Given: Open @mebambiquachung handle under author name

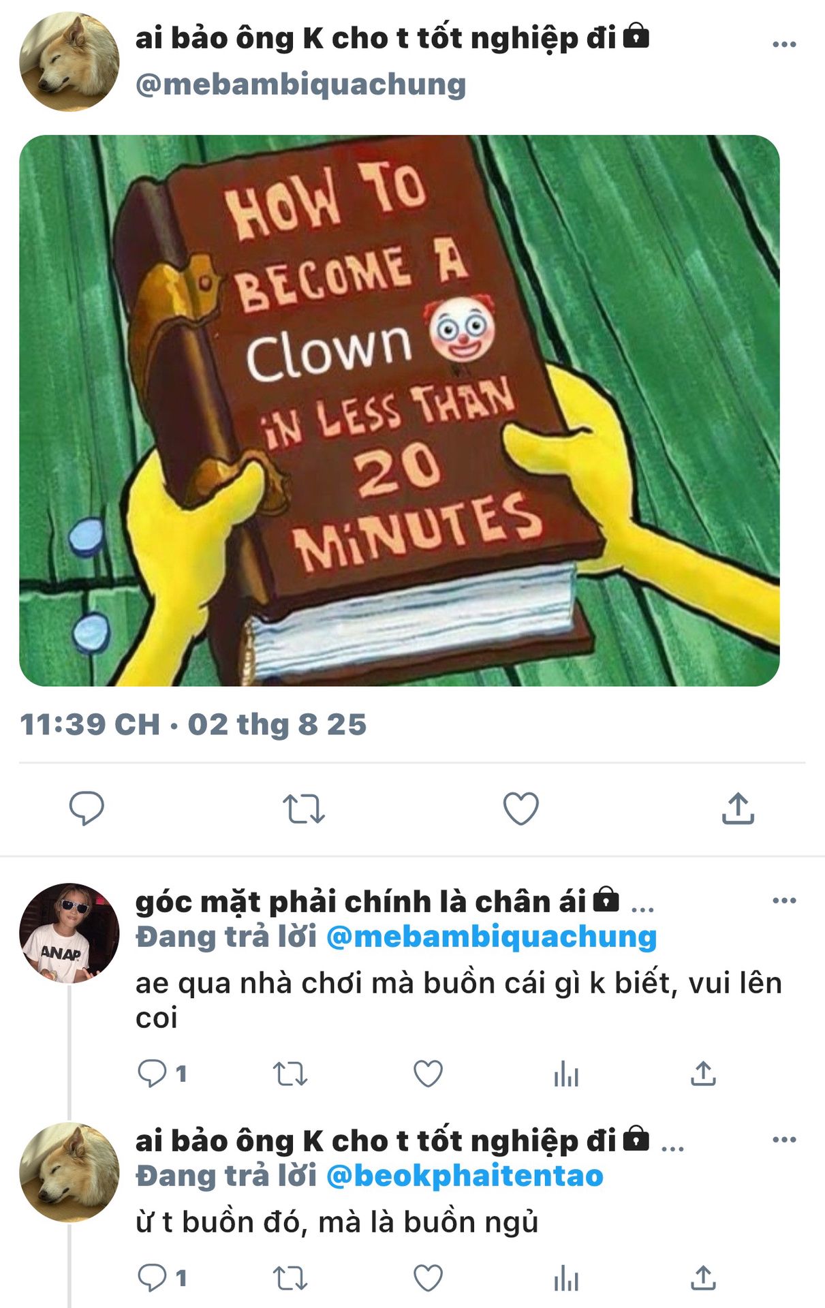Looking at the screenshot, I should pos(300,84).
